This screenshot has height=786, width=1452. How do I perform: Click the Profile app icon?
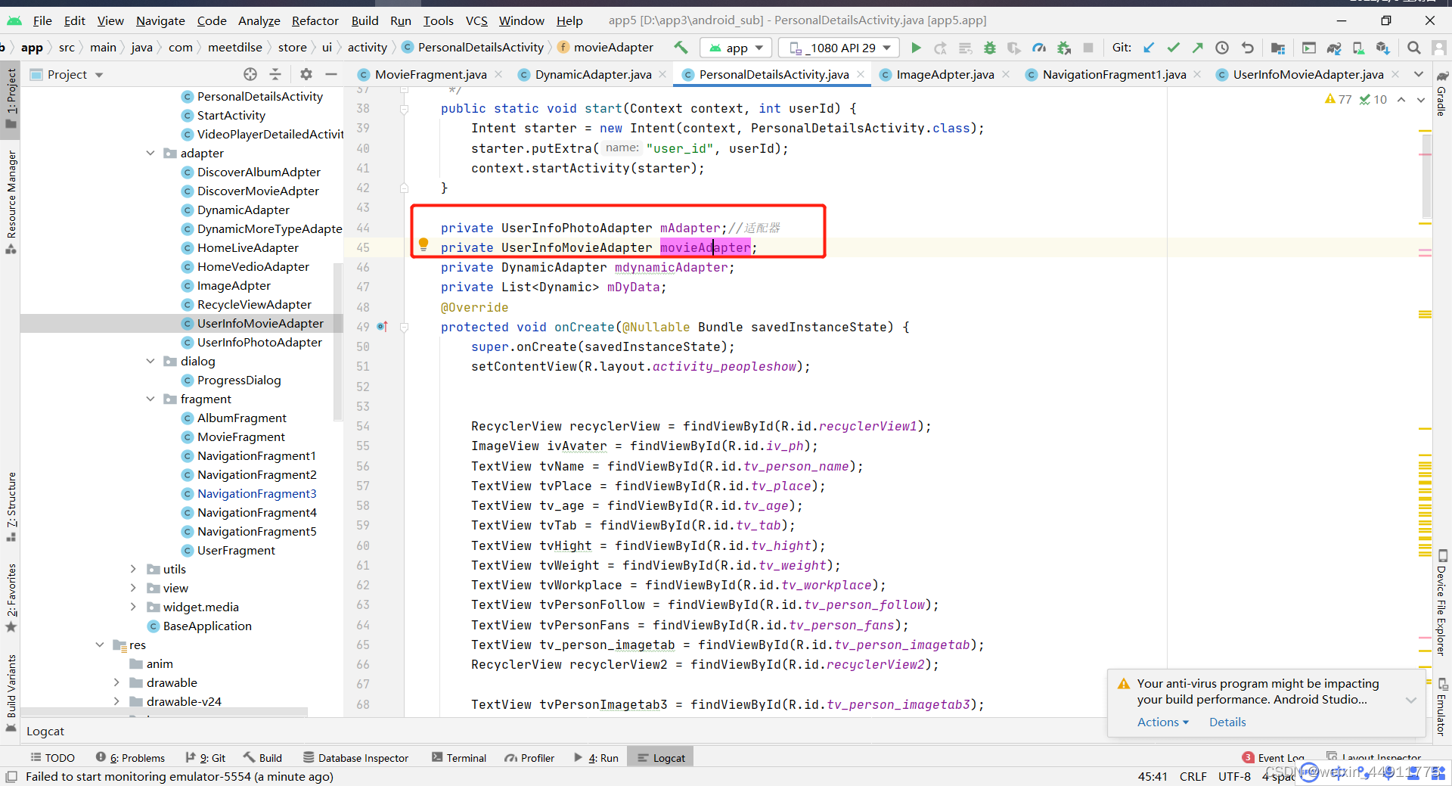click(1039, 48)
